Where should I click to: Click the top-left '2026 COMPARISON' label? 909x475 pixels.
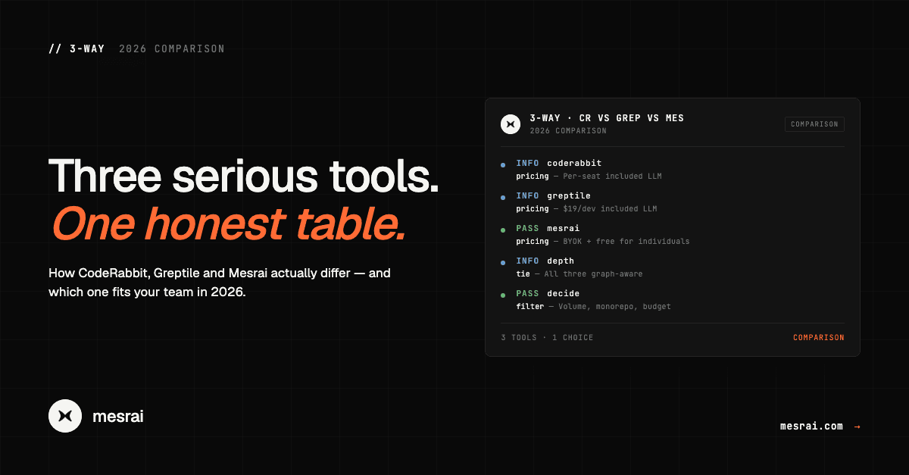pos(172,48)
